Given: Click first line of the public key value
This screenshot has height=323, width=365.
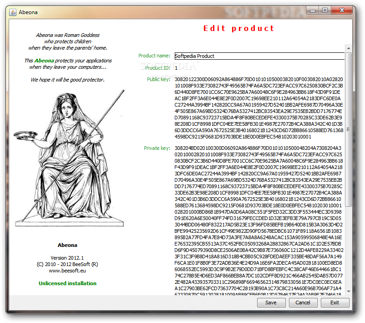Looking at the screenshot, I should 259,79.
